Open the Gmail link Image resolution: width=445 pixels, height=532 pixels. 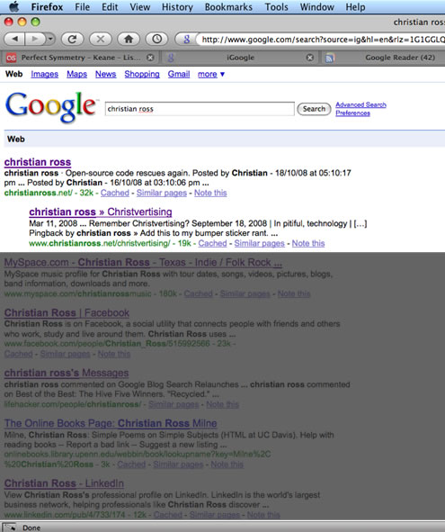point(179,74)
